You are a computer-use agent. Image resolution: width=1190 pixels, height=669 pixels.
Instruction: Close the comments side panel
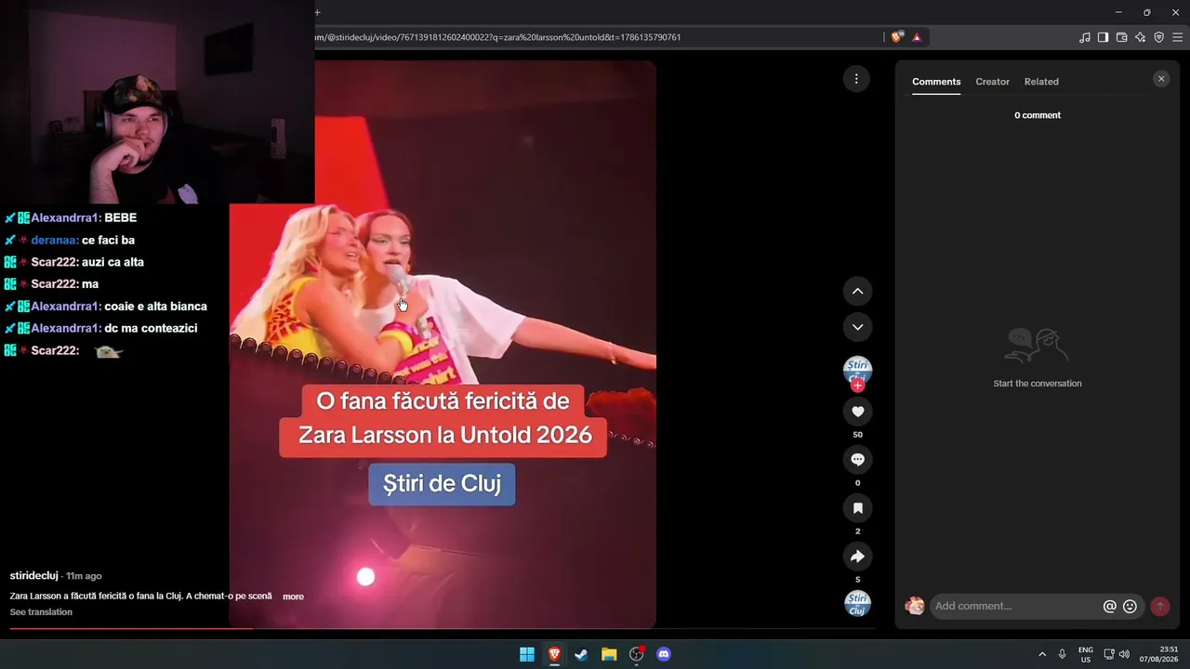(x=1161, y=79)
